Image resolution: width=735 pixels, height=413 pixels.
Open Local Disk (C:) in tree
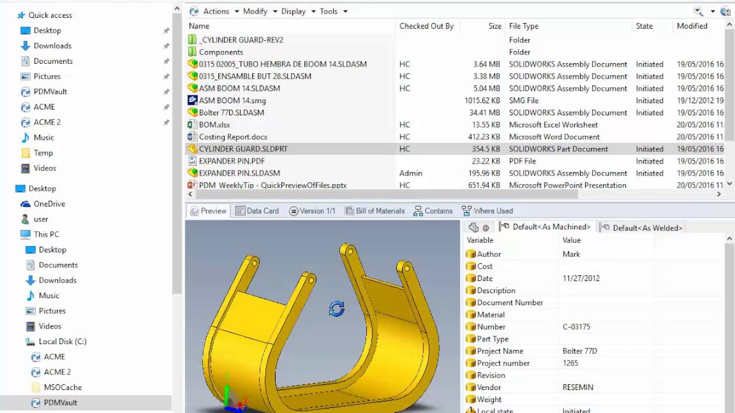[56, 341]
